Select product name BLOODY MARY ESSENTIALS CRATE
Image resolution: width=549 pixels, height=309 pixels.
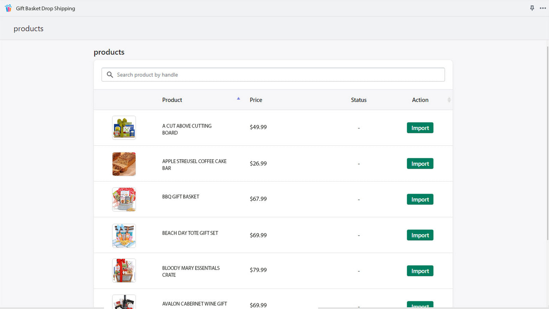coord(191,271)
